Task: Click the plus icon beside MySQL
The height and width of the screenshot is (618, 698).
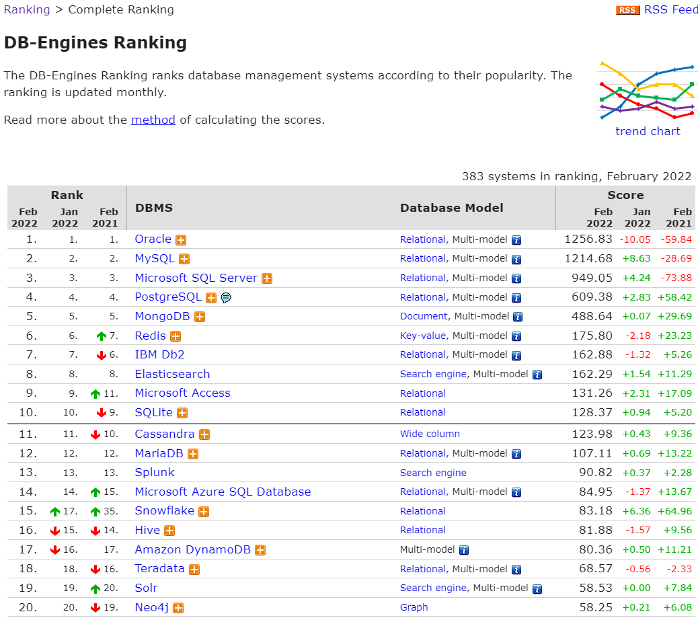Action: click(184, 259)
